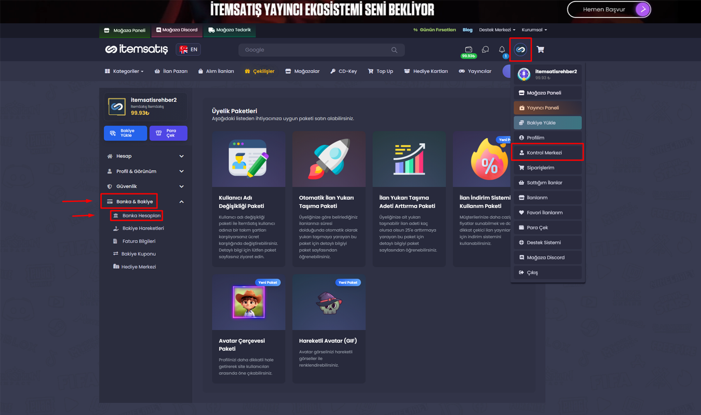
Task: Click Hemen Başvur banner button
Action: tap(609, 9)
